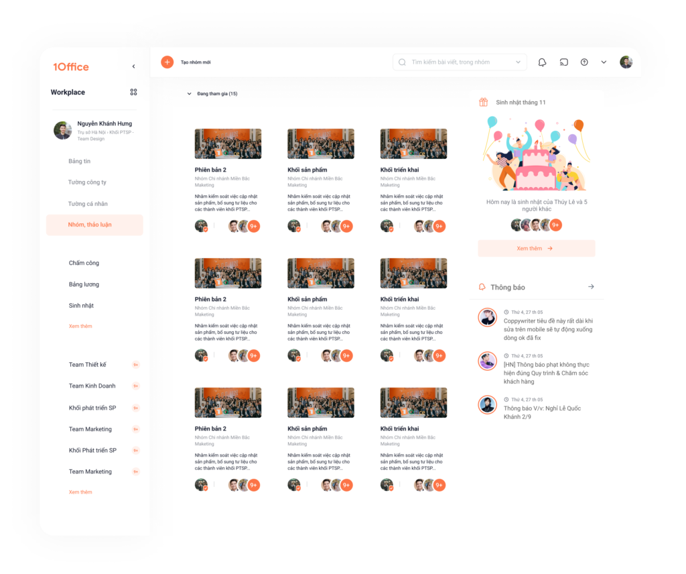Collapse the Đang tham gia (15) section
The height and width of the screenshot is (574, 686).
[x=189, y=94]
